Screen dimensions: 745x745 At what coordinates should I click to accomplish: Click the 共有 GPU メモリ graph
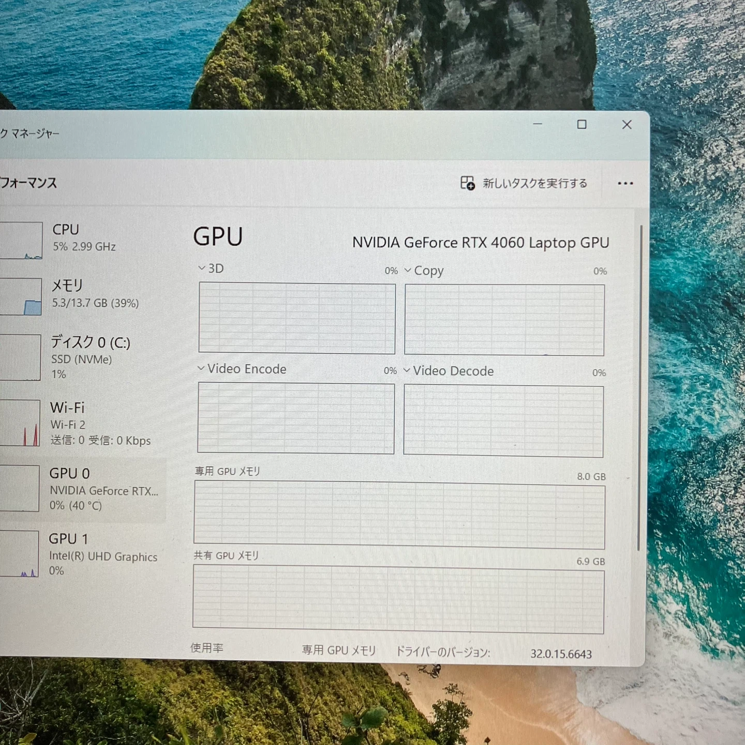pyautogui.click(x=398, y=599)
